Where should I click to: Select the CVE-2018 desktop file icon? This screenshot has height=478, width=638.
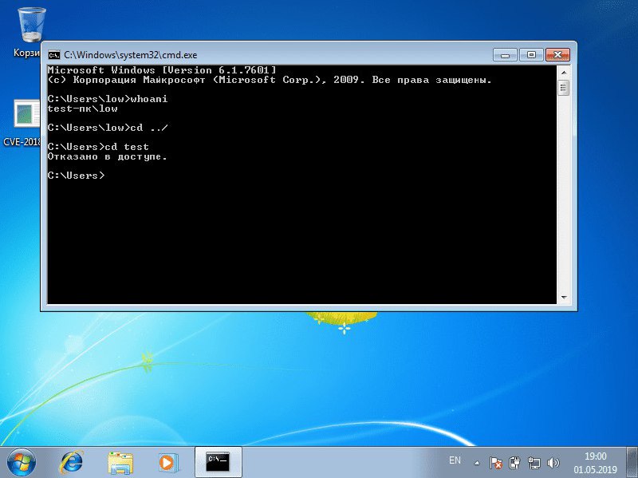25,122
